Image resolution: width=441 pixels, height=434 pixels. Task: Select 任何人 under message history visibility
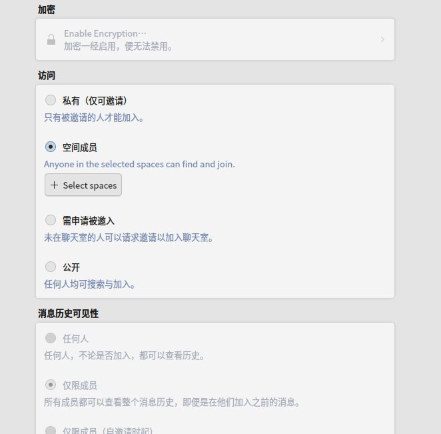coord(51,339)
